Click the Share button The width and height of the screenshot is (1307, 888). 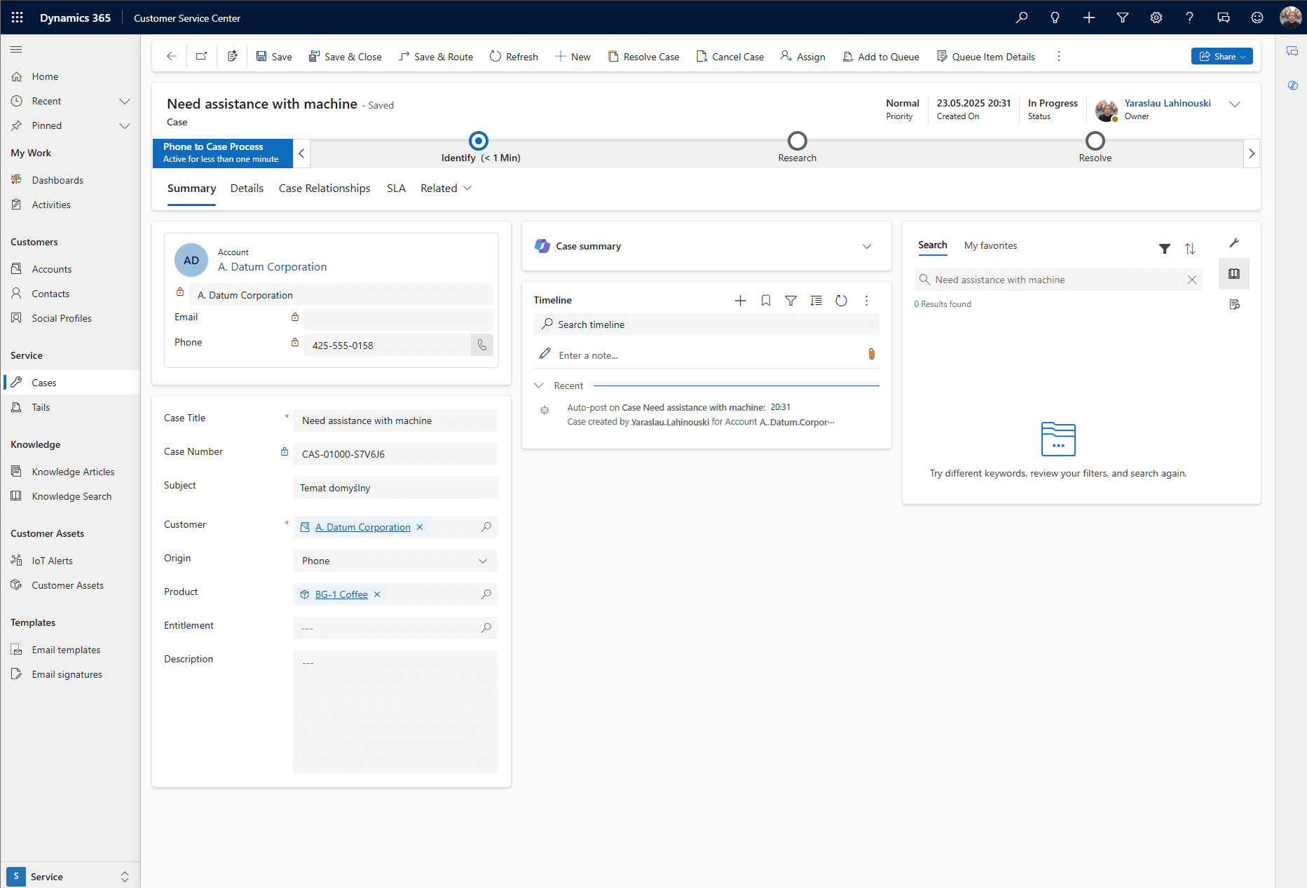[x=1222, y=56]
